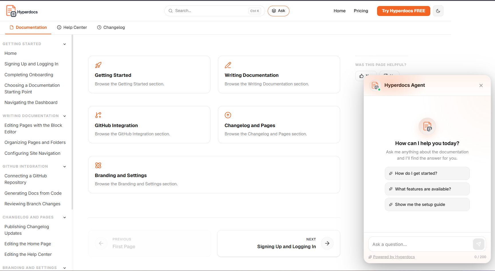The image size is (495, 271).
Task: Open Signing Up and Logging In sidebar page
Action: click(x=31, y=64)
